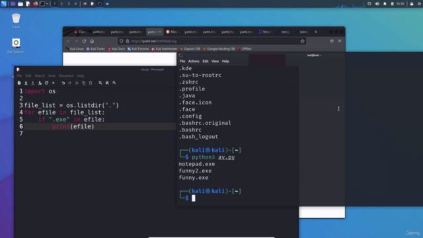
Task: Open a new Firefox tab
Action: (x=316, y=32)
